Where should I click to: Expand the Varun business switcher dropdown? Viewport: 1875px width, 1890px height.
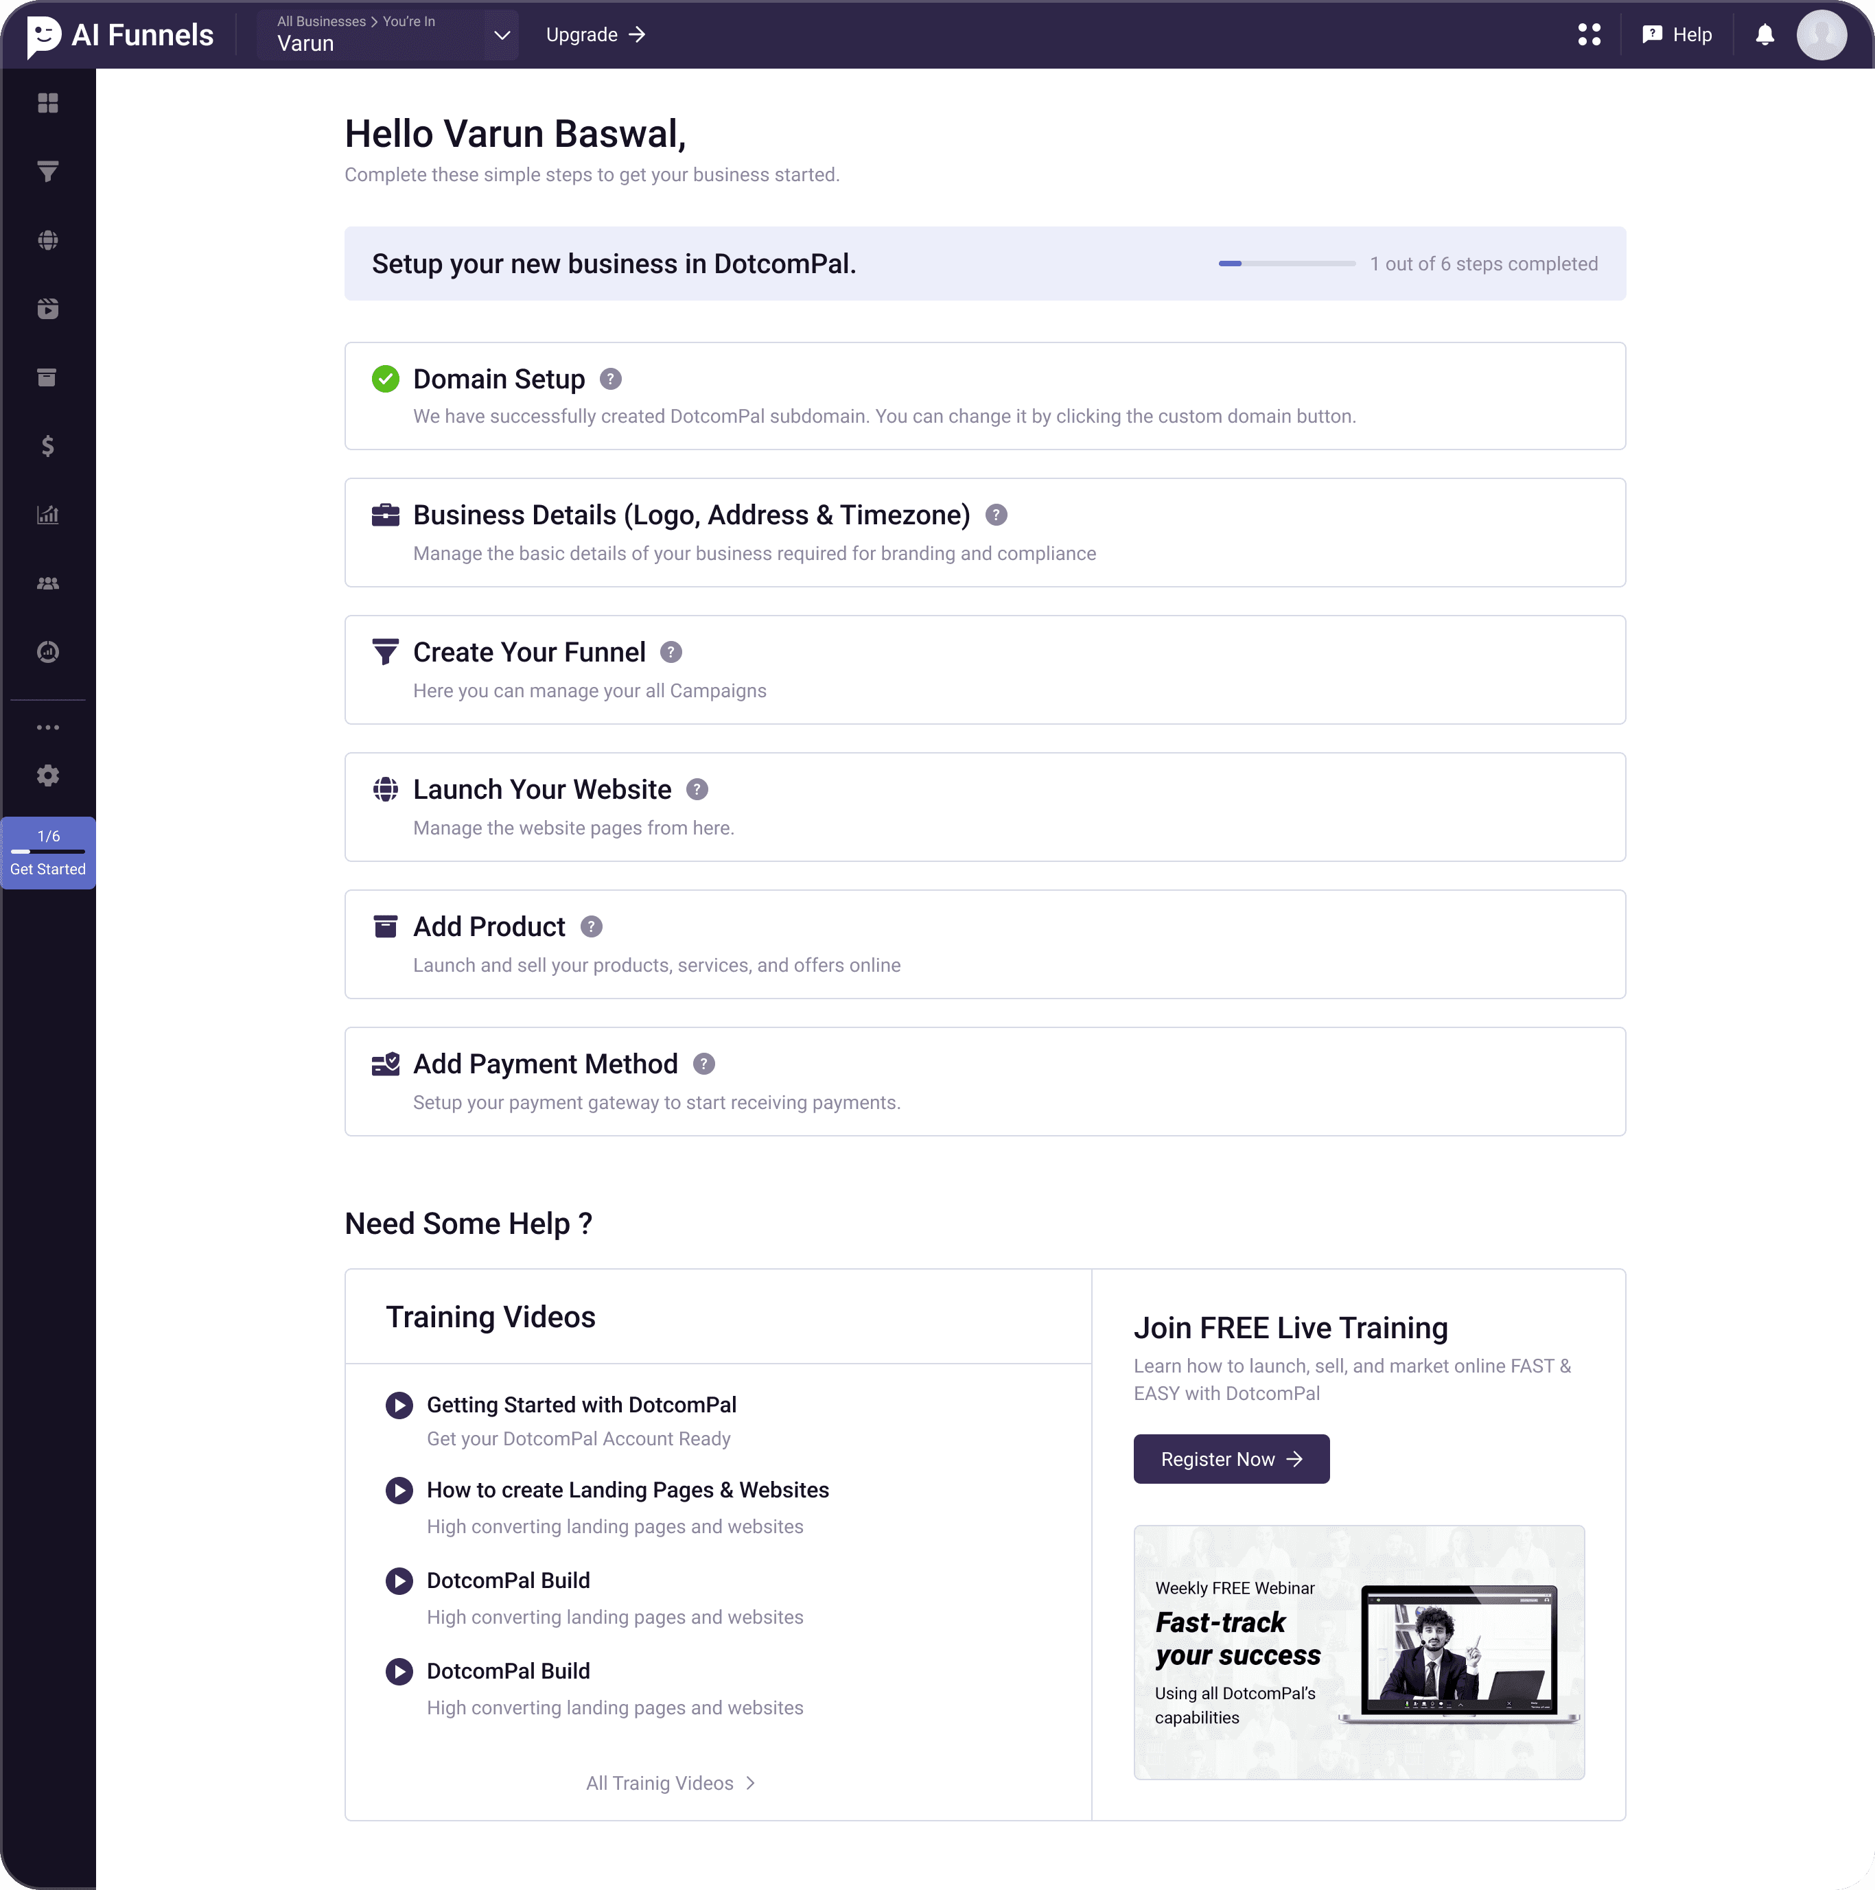coord(502,35)
